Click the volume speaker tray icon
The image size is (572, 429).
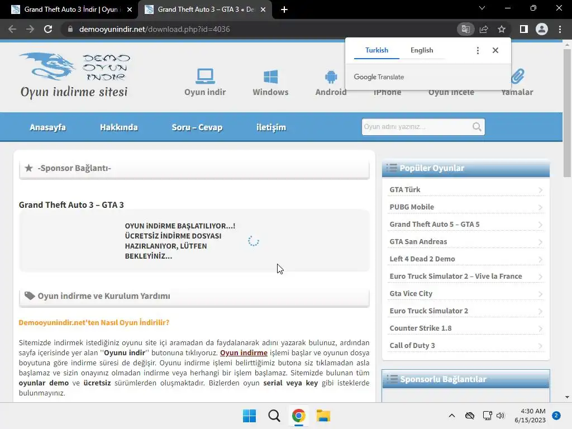[x=500, y=416]
